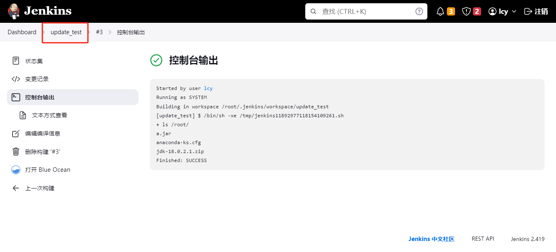Click the 变更记录 code brackets icon
Viewport: 556px width, 252px height.
16,79
